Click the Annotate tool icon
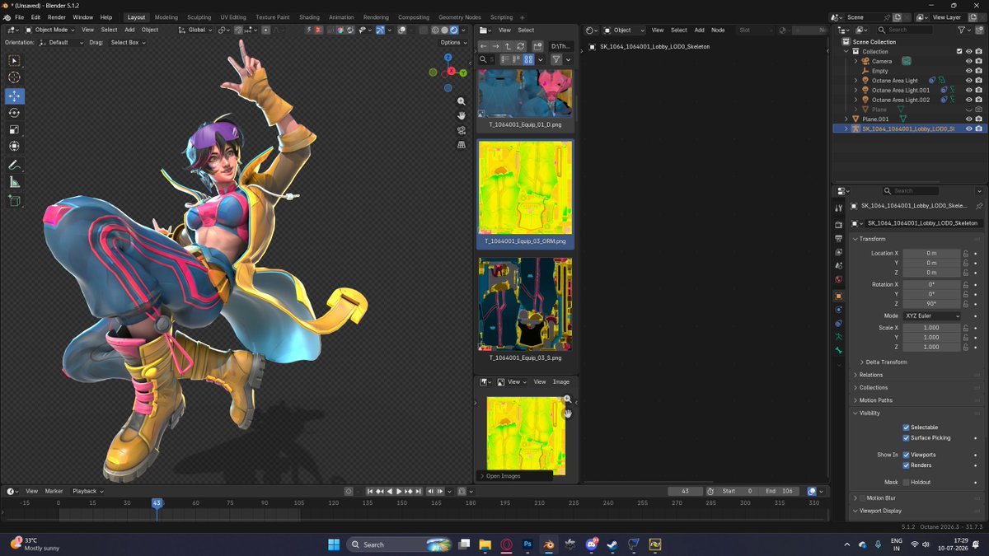 [15, 165]
